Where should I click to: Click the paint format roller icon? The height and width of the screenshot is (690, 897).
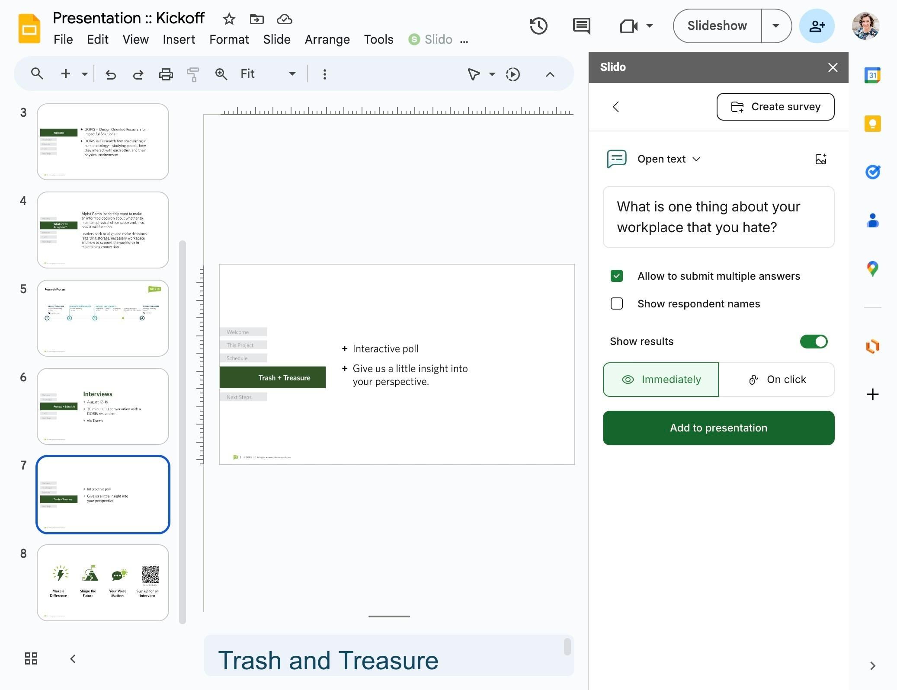(x=193, y=74)
